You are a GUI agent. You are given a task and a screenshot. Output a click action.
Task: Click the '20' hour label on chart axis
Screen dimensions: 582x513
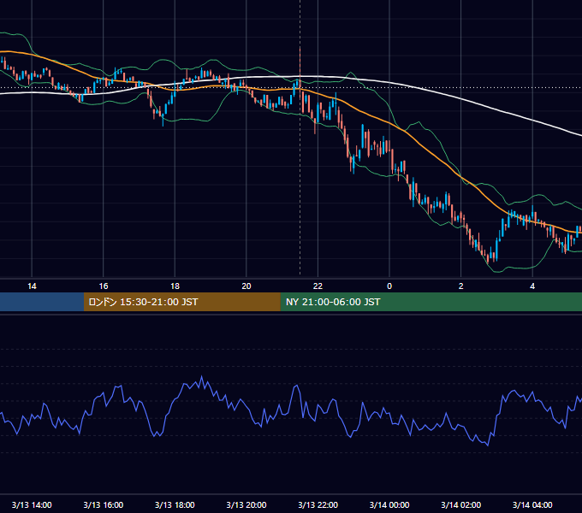(x=246, y=286)
